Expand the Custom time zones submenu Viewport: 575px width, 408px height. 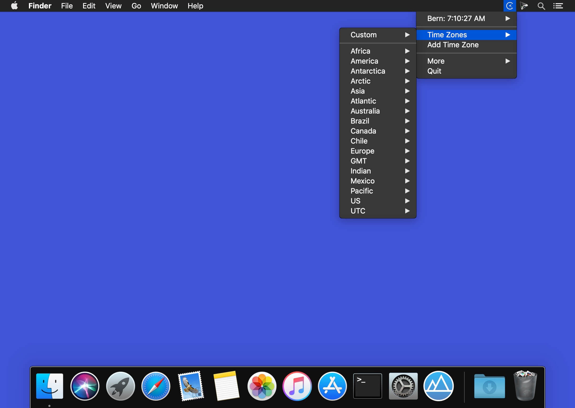[378, 35]
